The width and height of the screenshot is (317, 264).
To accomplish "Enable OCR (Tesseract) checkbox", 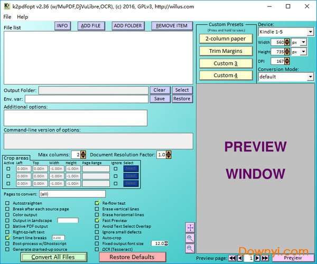I will tap(97, 249).
